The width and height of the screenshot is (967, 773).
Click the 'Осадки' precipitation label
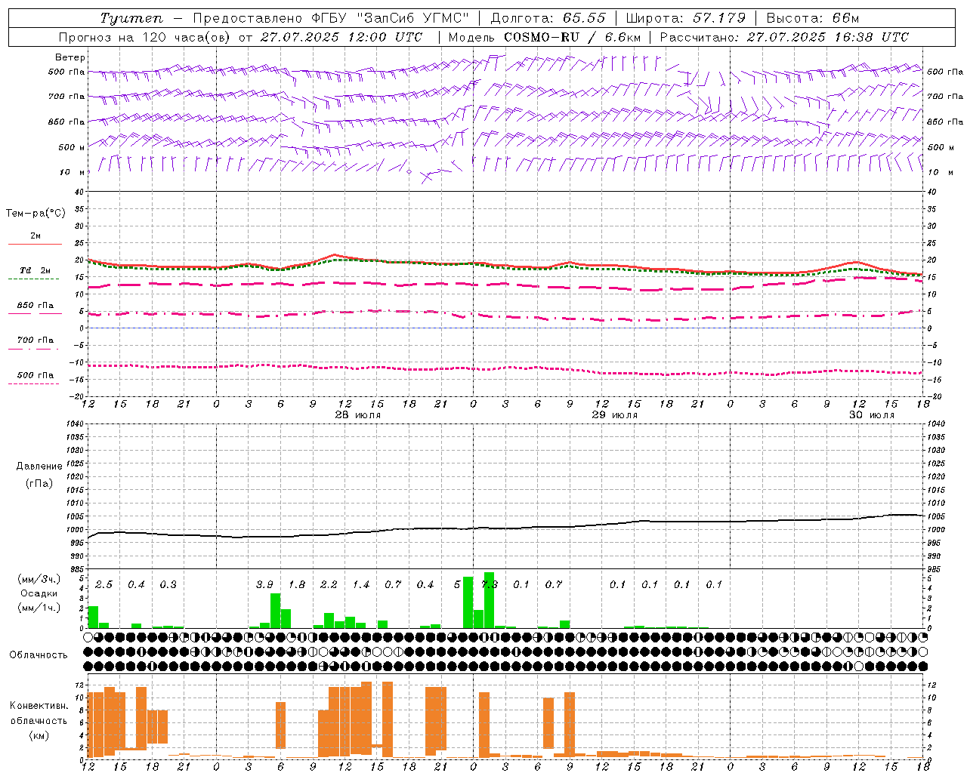pyautogui.click(x=39, y=593)
